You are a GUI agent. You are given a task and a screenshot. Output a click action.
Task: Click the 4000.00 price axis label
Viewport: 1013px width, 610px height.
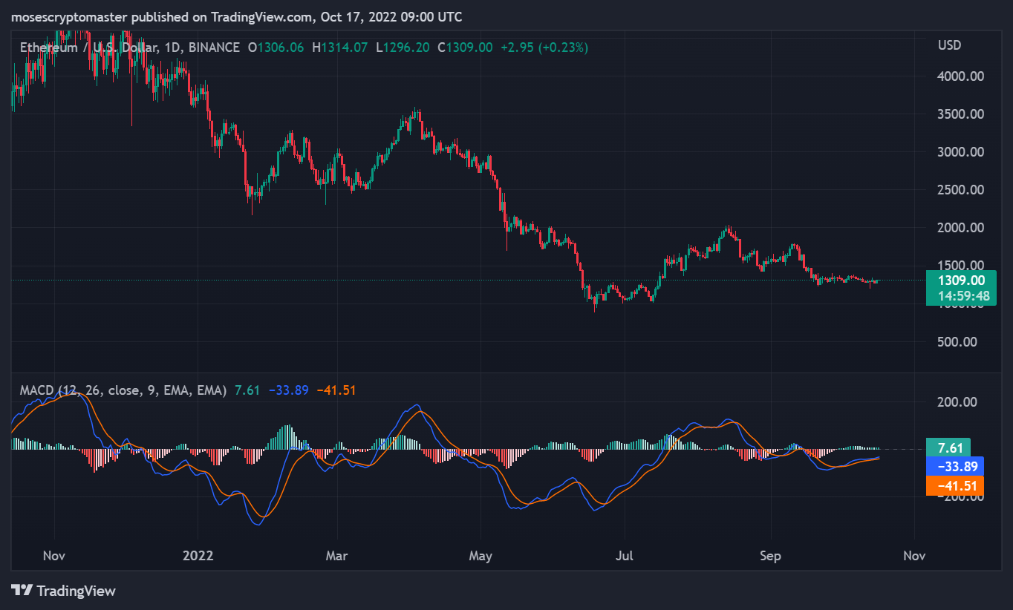pos(962,76)
